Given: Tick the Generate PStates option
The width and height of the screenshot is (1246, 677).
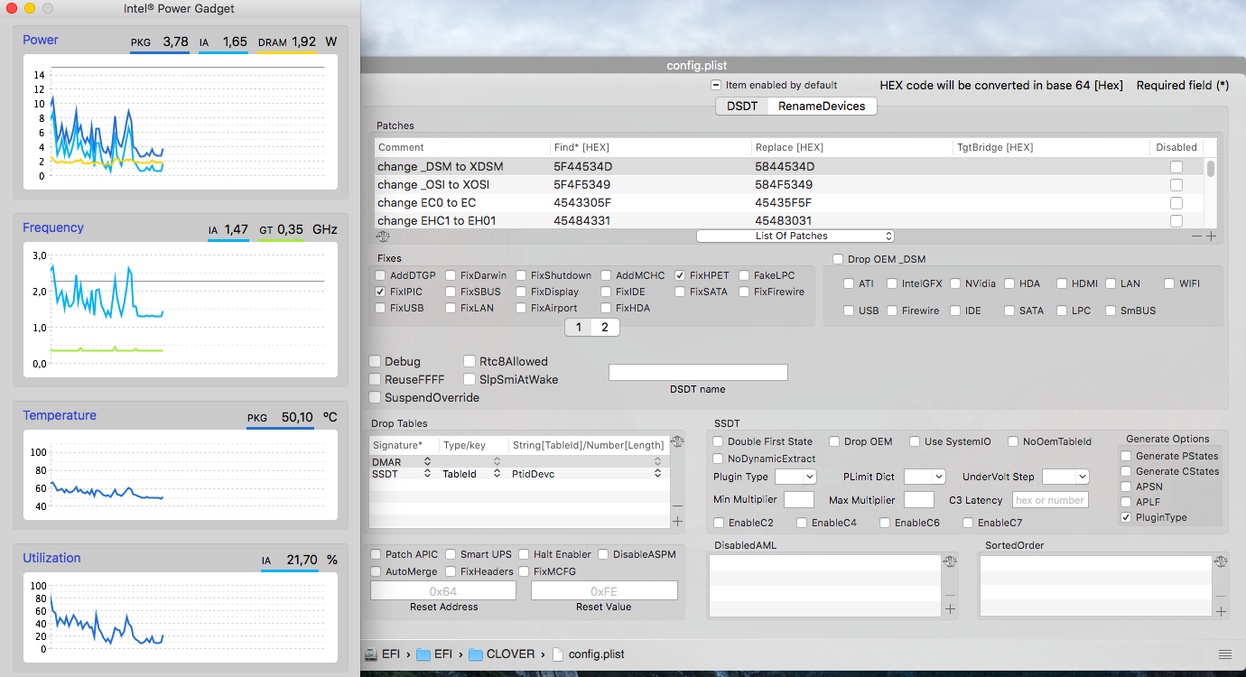Looking at the screenshot, I should pyautogui.click(x=1126, y=456).
